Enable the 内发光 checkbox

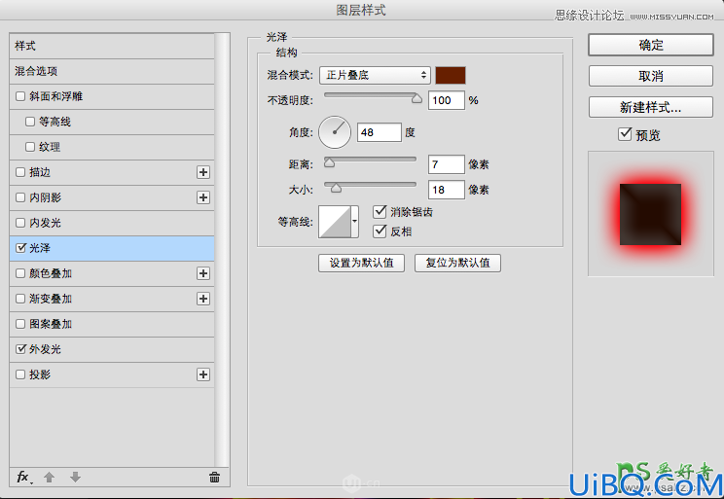(20, 223)
